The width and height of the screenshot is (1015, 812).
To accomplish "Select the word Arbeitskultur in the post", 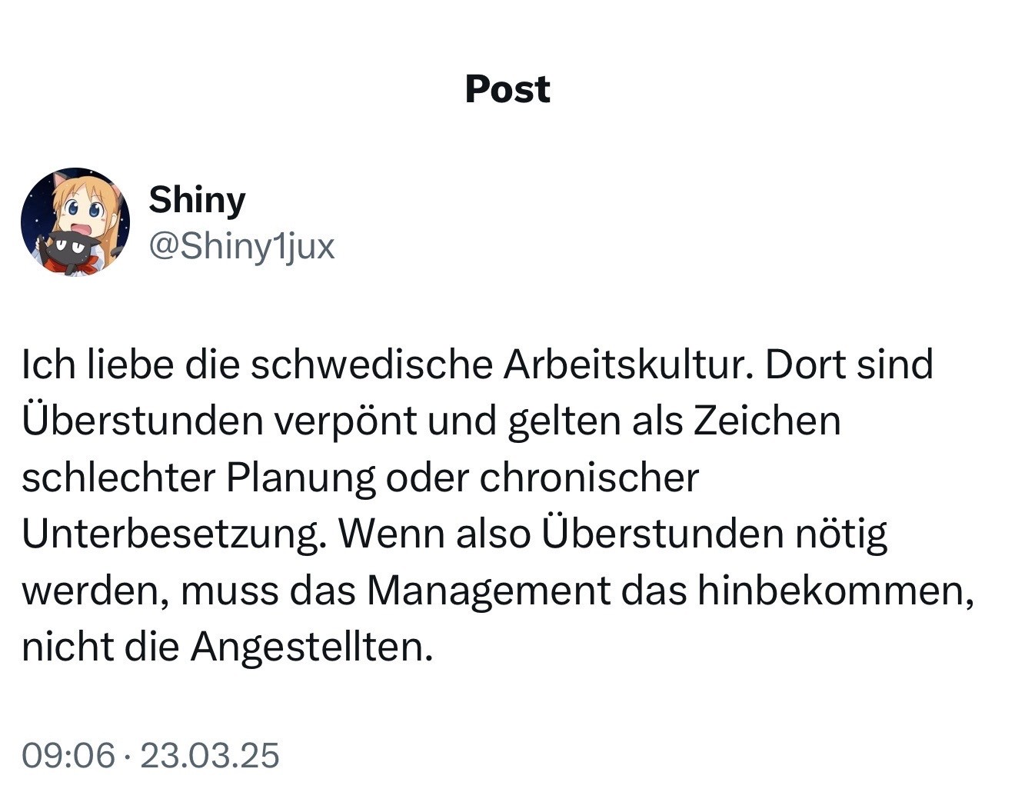I will click(624, 364).
